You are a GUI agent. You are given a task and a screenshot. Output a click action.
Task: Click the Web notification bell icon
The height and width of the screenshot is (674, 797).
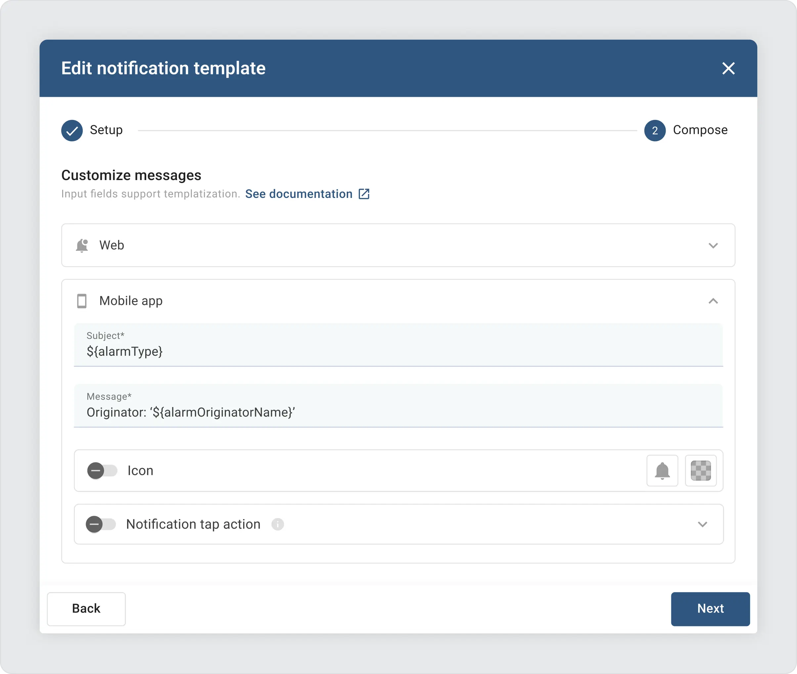tap(82, 246)
